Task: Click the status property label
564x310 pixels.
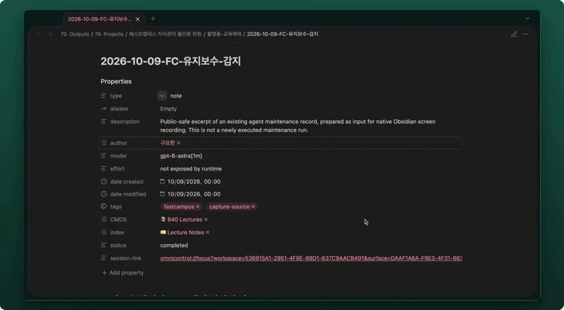Action: click(118, 245)
